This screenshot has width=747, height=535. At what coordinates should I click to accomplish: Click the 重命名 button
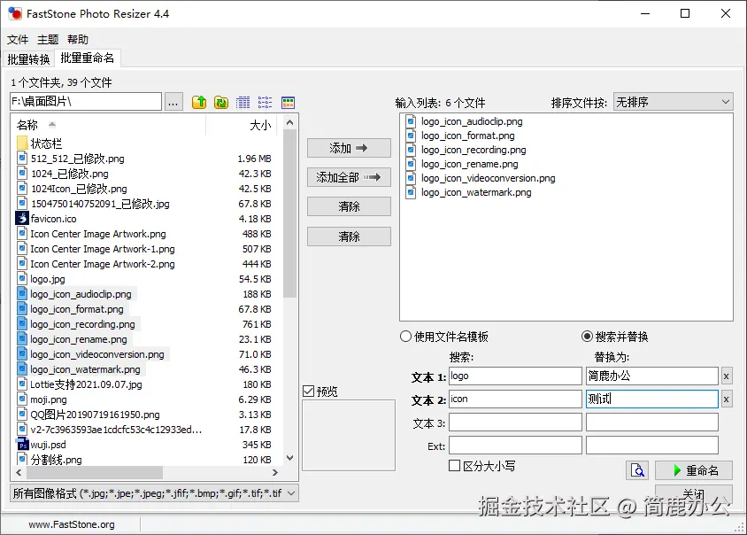[694, 470]
